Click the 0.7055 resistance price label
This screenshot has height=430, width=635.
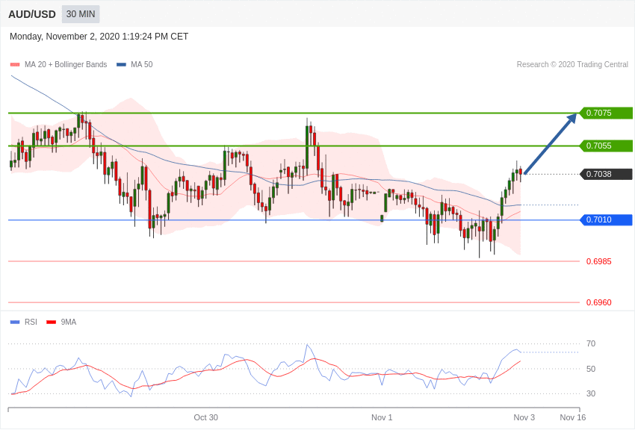[606, 146]
